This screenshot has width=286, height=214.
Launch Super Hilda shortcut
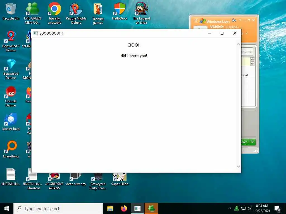click(x=120, y=179)
